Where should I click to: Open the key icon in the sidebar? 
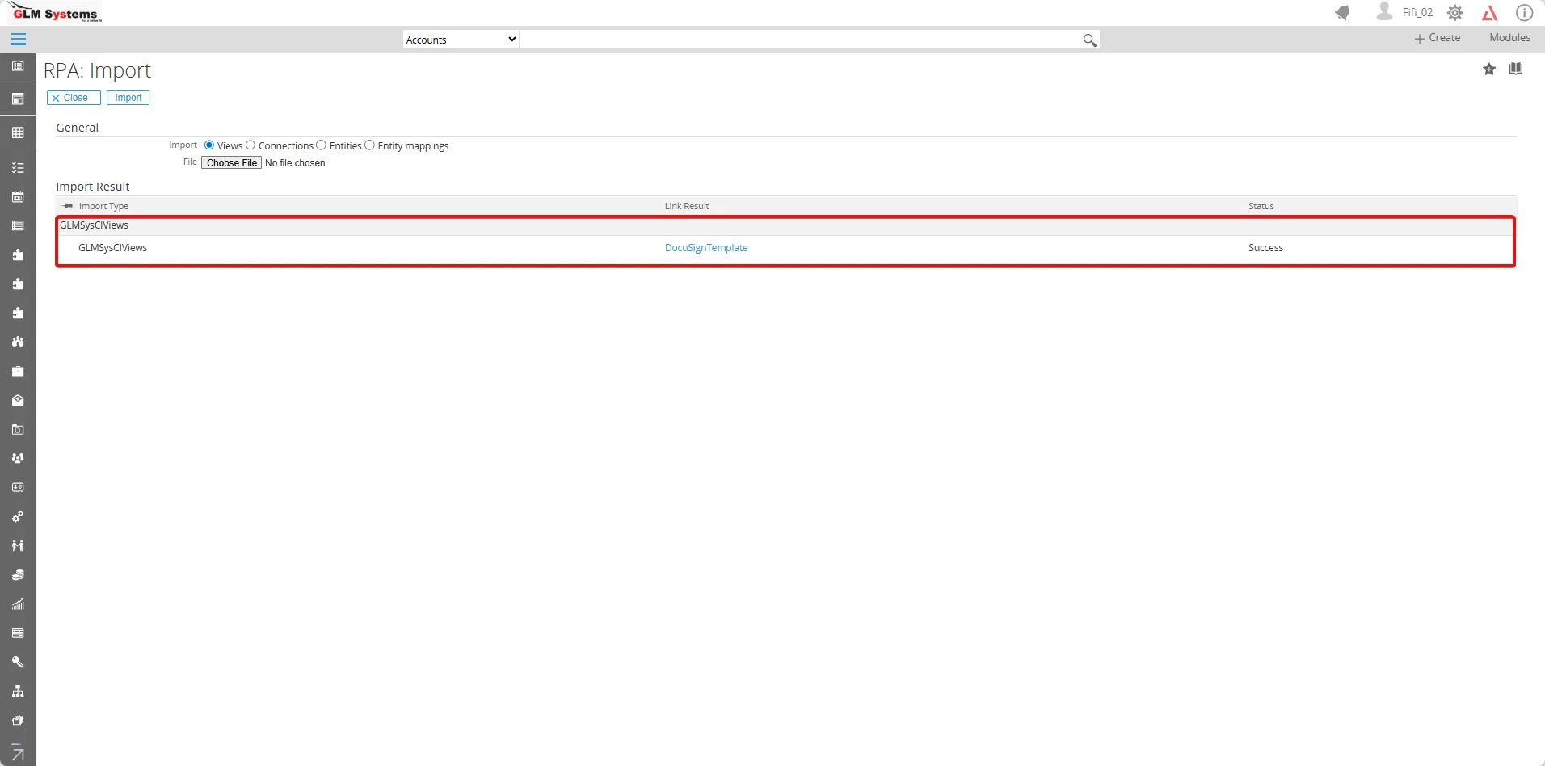pos(18,663)
